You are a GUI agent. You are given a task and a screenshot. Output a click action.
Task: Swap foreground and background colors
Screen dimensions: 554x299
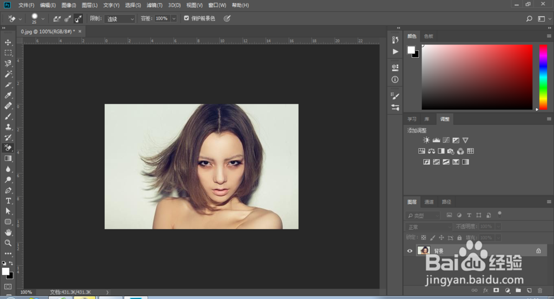[11, 263]
